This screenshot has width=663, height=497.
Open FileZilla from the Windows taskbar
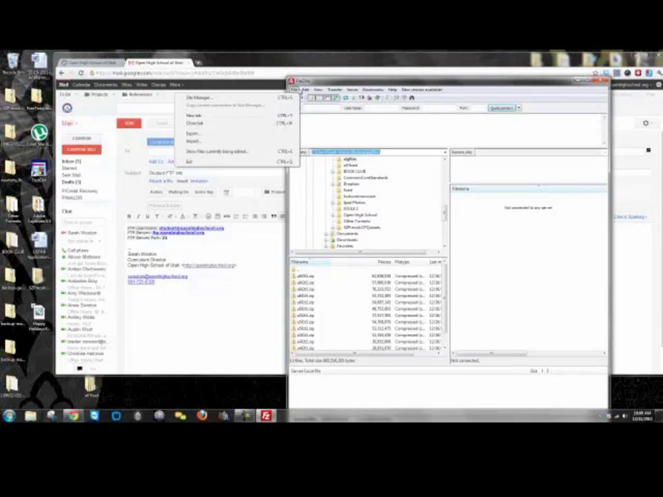[266, 416]
